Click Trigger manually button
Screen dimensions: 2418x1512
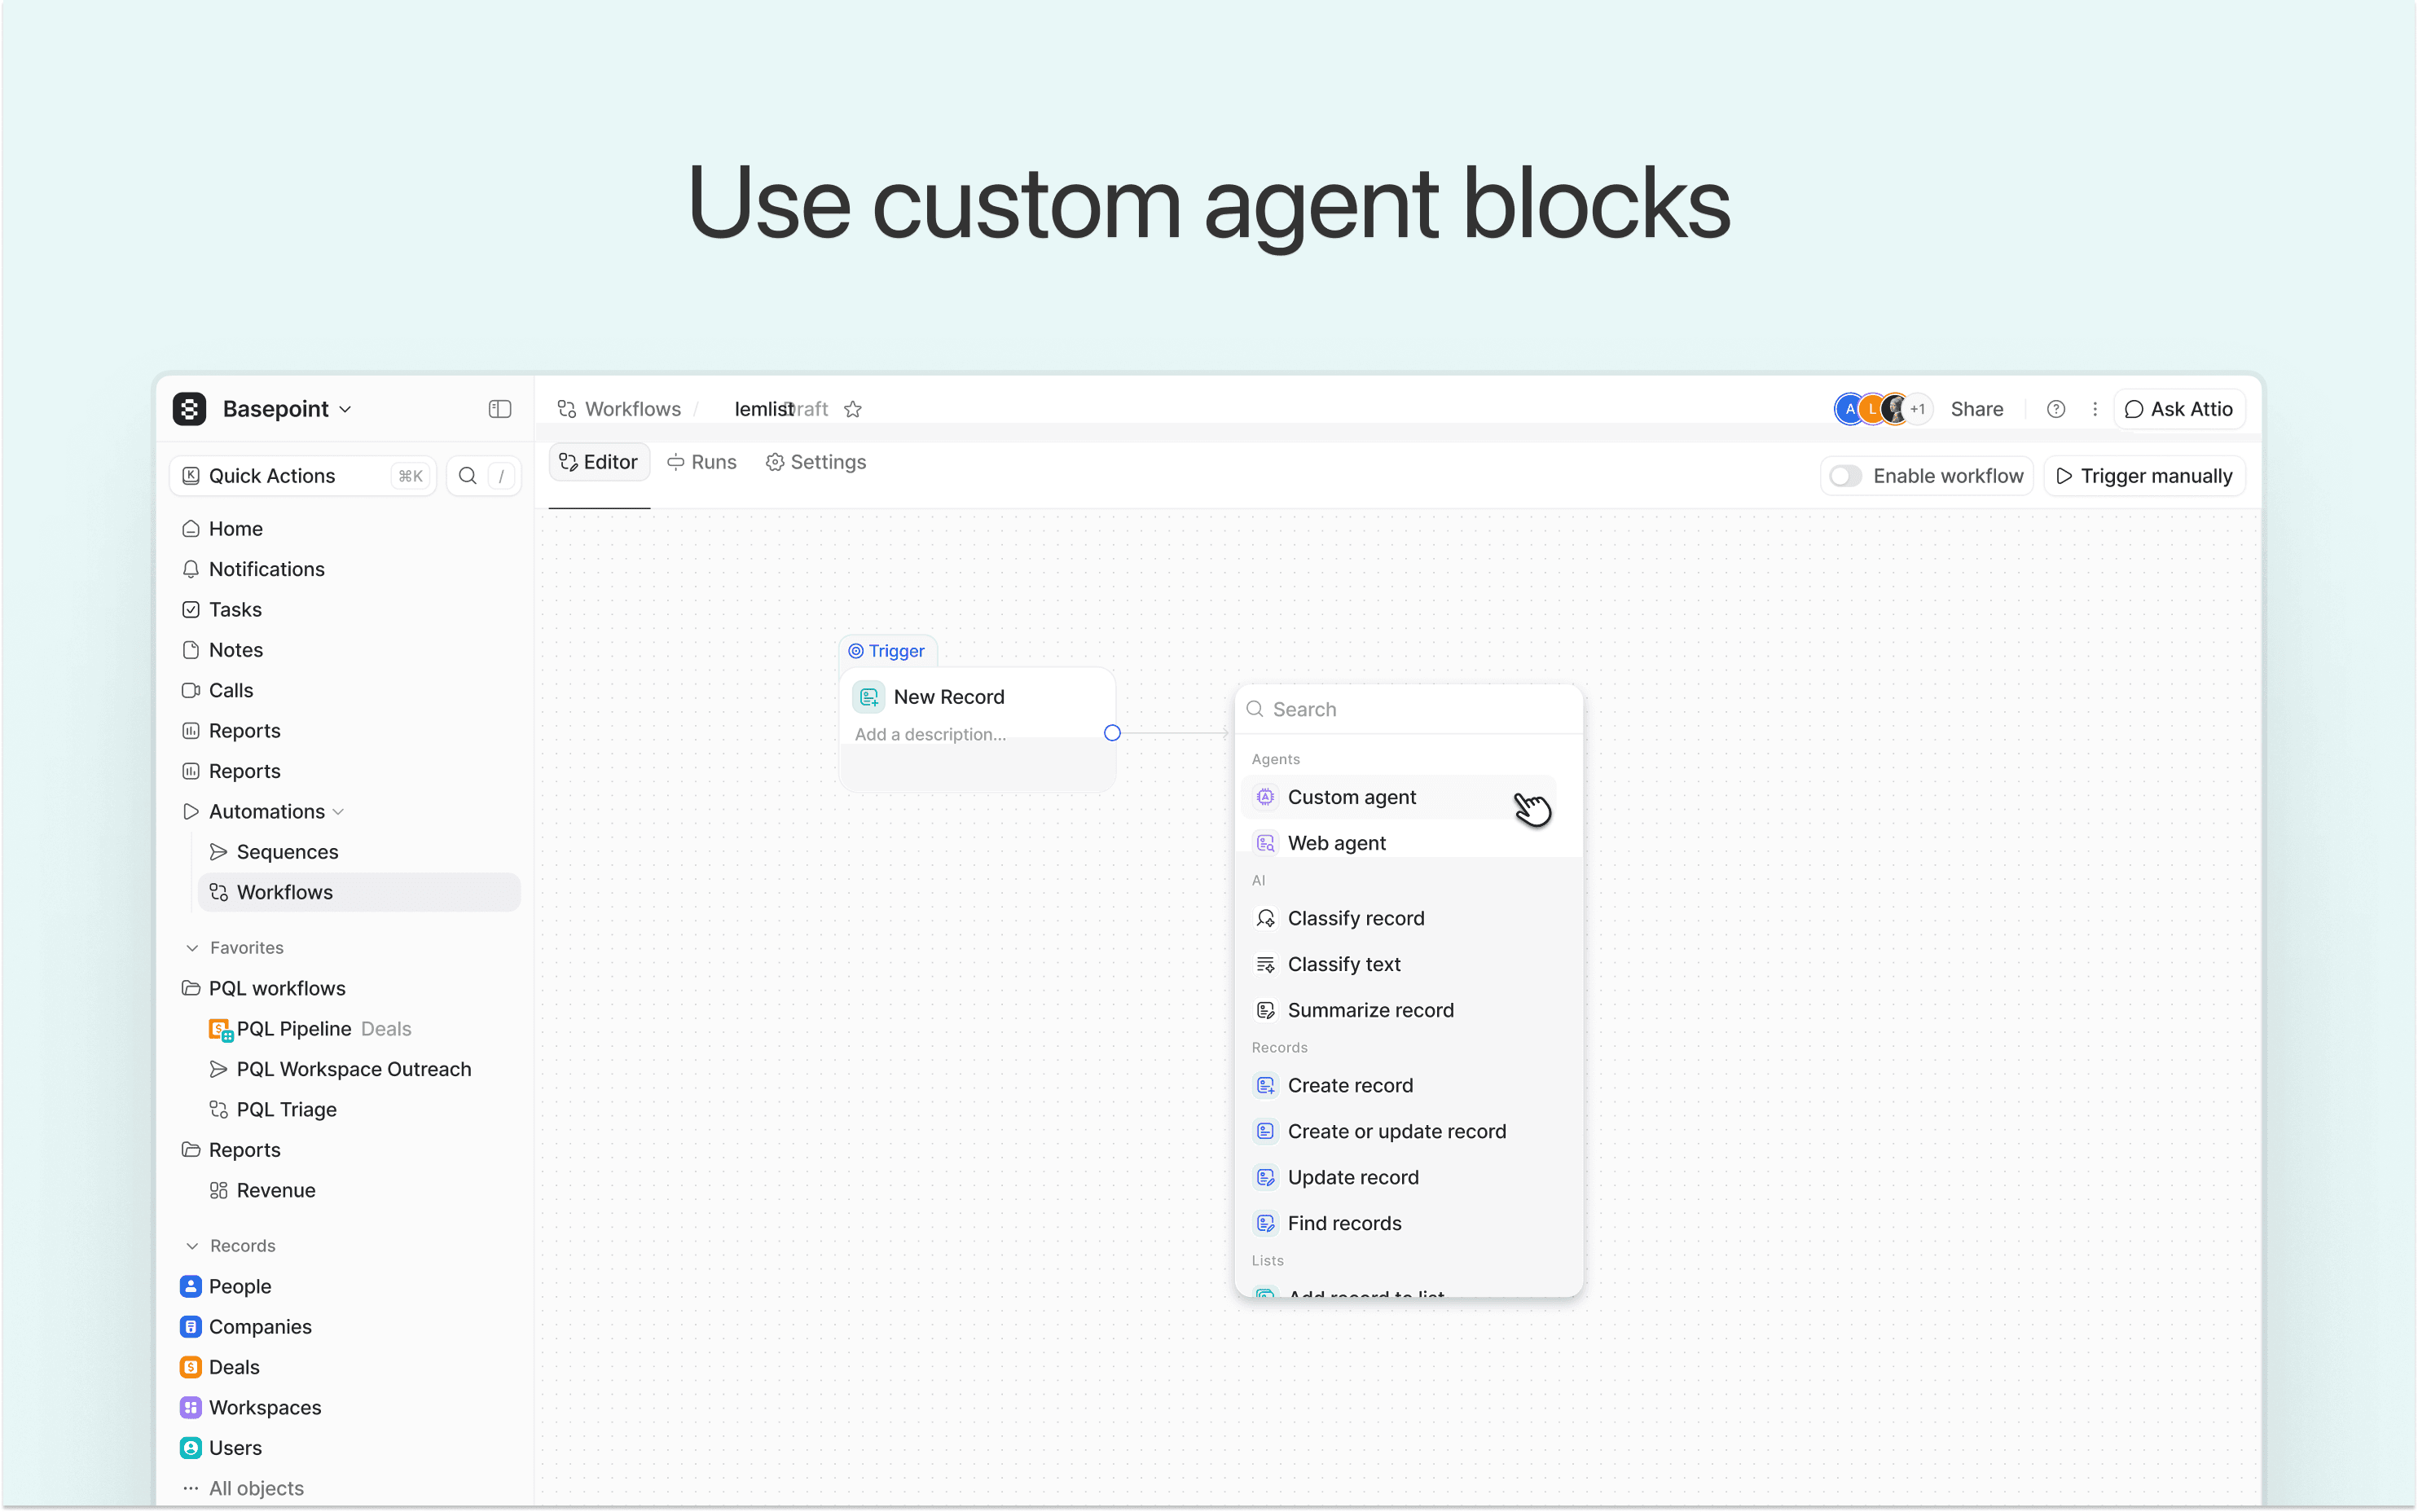point(2144,476)
